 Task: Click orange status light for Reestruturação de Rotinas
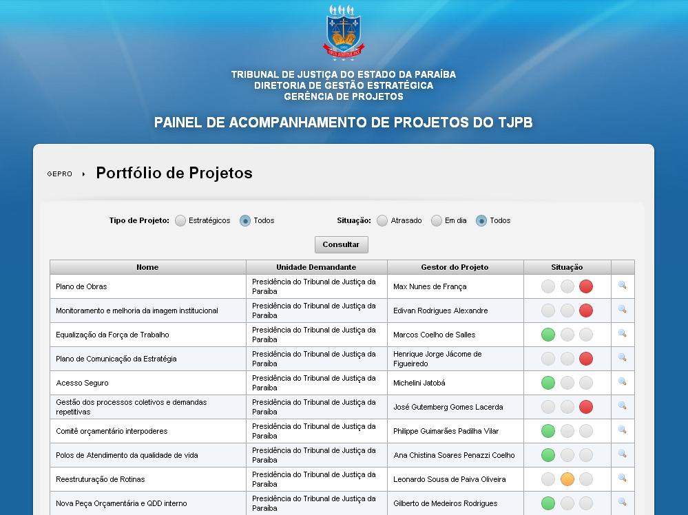(x=567, y=479)
